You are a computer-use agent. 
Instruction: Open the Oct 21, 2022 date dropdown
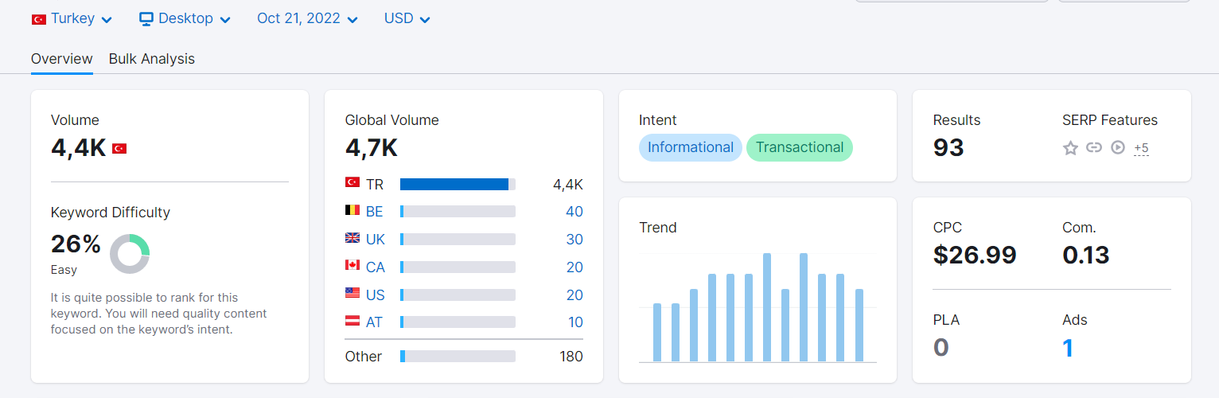click(x=307, y=18)
